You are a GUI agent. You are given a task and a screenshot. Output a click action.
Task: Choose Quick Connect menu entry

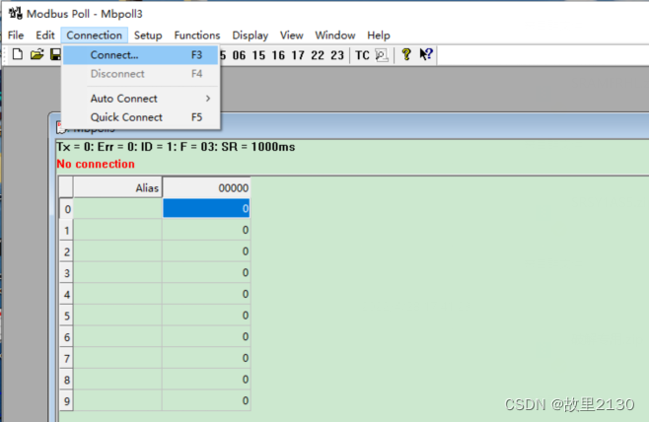point(141,117)
